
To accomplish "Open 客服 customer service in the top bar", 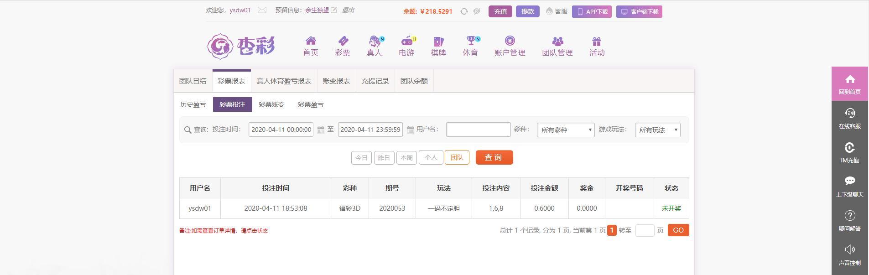I will [557, 11].
